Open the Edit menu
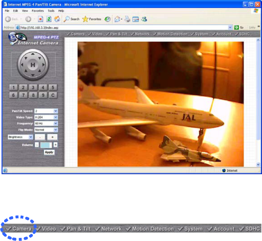Screen dimensions: 262x241 (x=16, y=11)
